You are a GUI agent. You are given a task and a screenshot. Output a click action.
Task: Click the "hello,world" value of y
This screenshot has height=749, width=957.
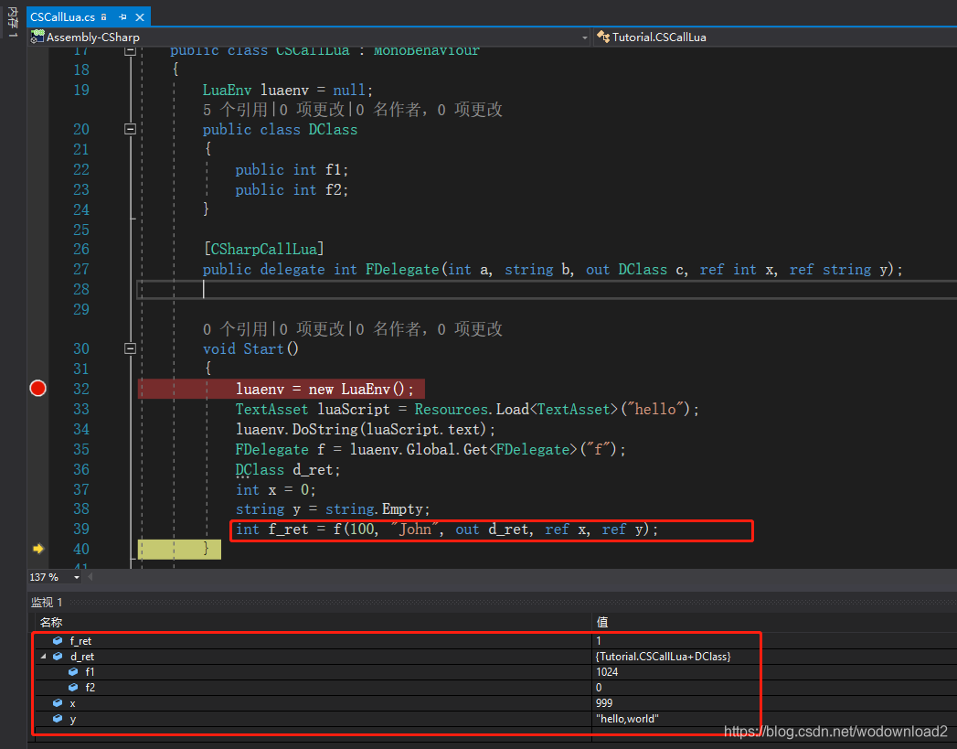point(627,719)
